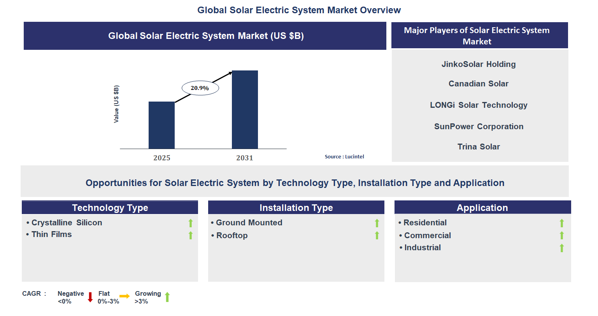Select the growth arrow next to Ground Mounted
598x316 pixels.
click(x=377, y=223)
